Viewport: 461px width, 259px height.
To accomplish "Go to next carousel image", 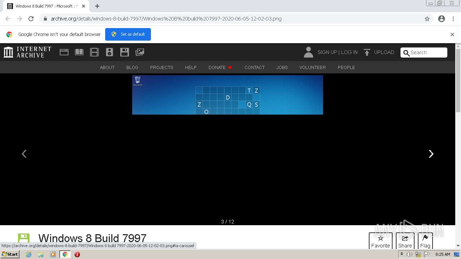I will click(431, 154).
